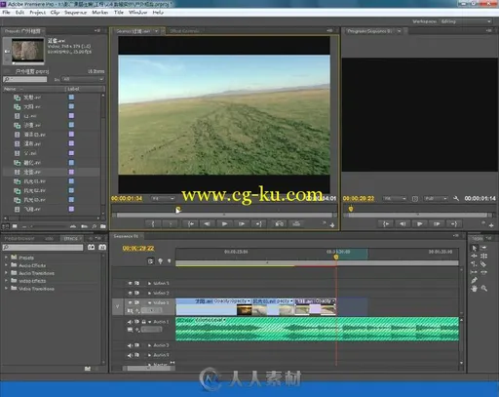Toggle Snap in the timeline header

coord(150,261)
